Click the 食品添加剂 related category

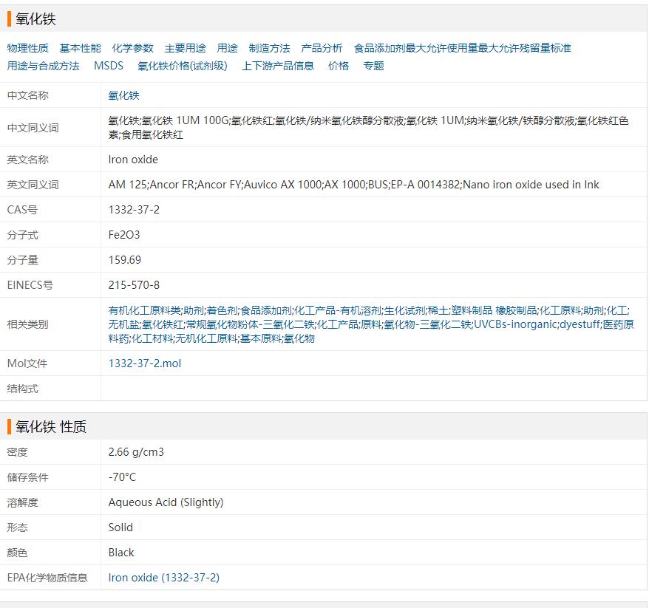(x=266, y=310)
